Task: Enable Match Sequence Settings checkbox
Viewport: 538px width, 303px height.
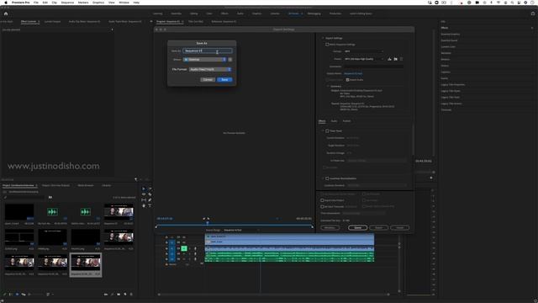Action: [327, 45]
